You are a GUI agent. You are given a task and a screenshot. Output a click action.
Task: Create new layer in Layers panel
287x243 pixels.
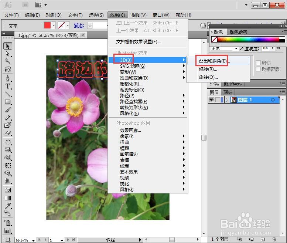point(263,239)
